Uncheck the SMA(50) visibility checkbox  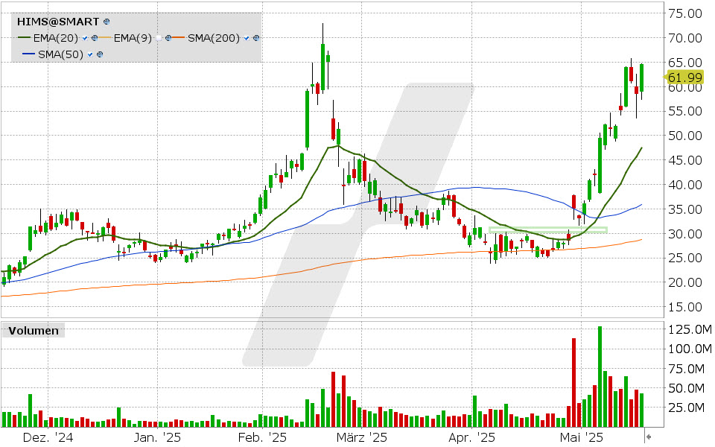pos(90,54)
